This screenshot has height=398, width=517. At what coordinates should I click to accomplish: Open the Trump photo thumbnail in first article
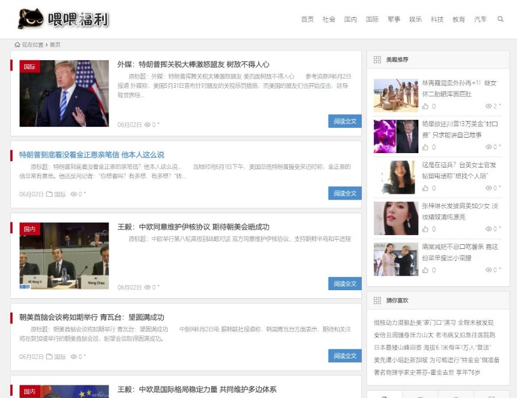[64, 93]
